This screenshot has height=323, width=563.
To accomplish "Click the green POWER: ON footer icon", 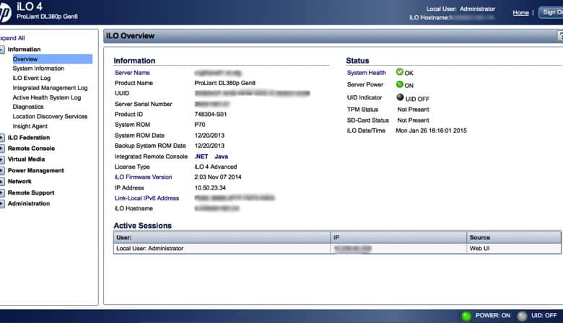I will pyautogui.click(x=466, y=316).
